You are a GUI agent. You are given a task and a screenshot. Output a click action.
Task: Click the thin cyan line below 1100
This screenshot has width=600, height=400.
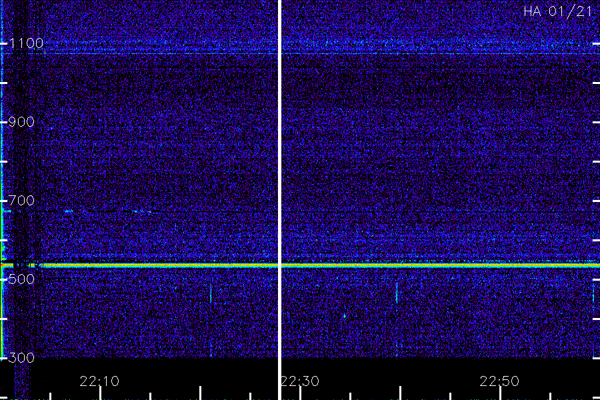(x=300, y=54)
